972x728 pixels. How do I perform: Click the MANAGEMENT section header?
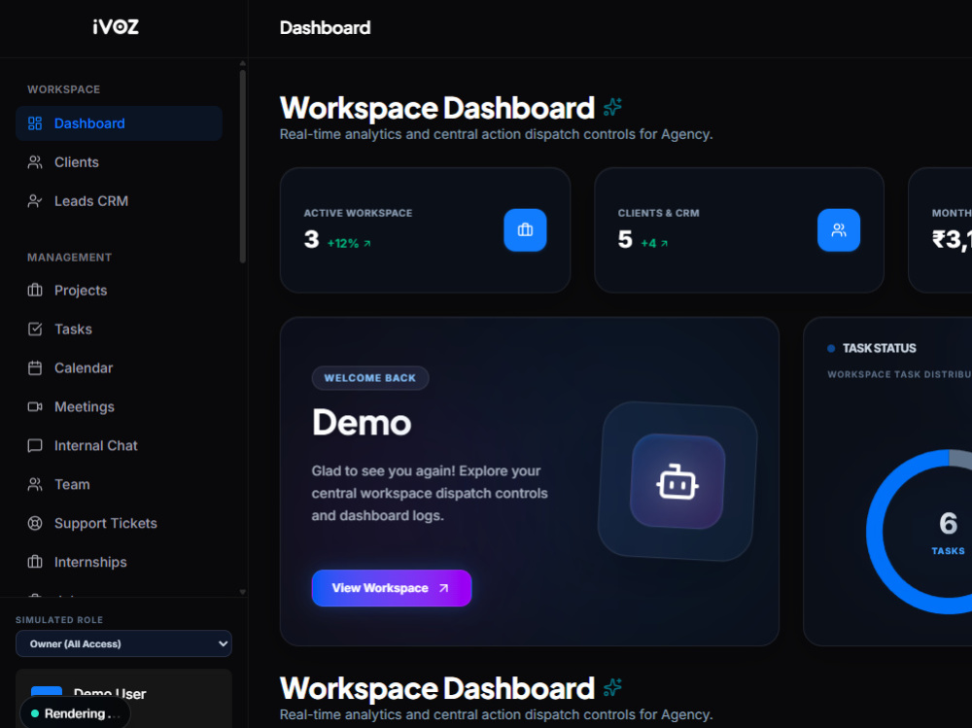(x=69, y=258)
